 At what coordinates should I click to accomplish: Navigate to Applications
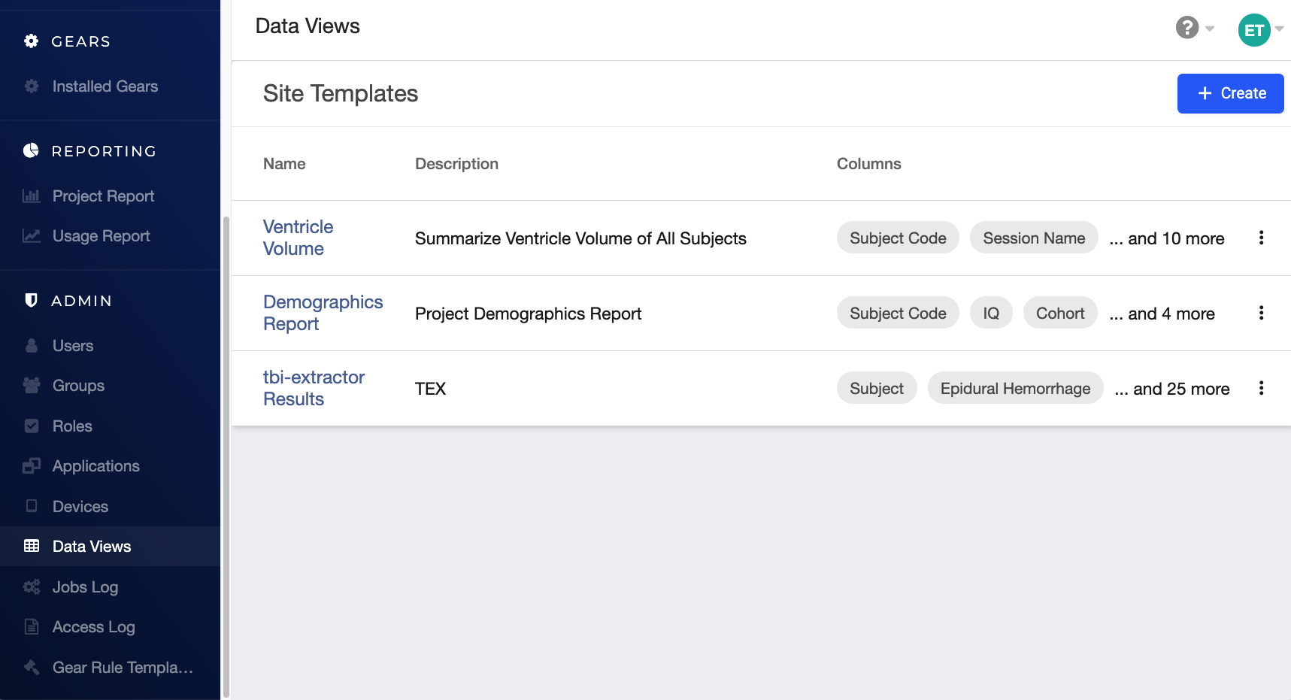pyautogui.click(x=96, y=465)
